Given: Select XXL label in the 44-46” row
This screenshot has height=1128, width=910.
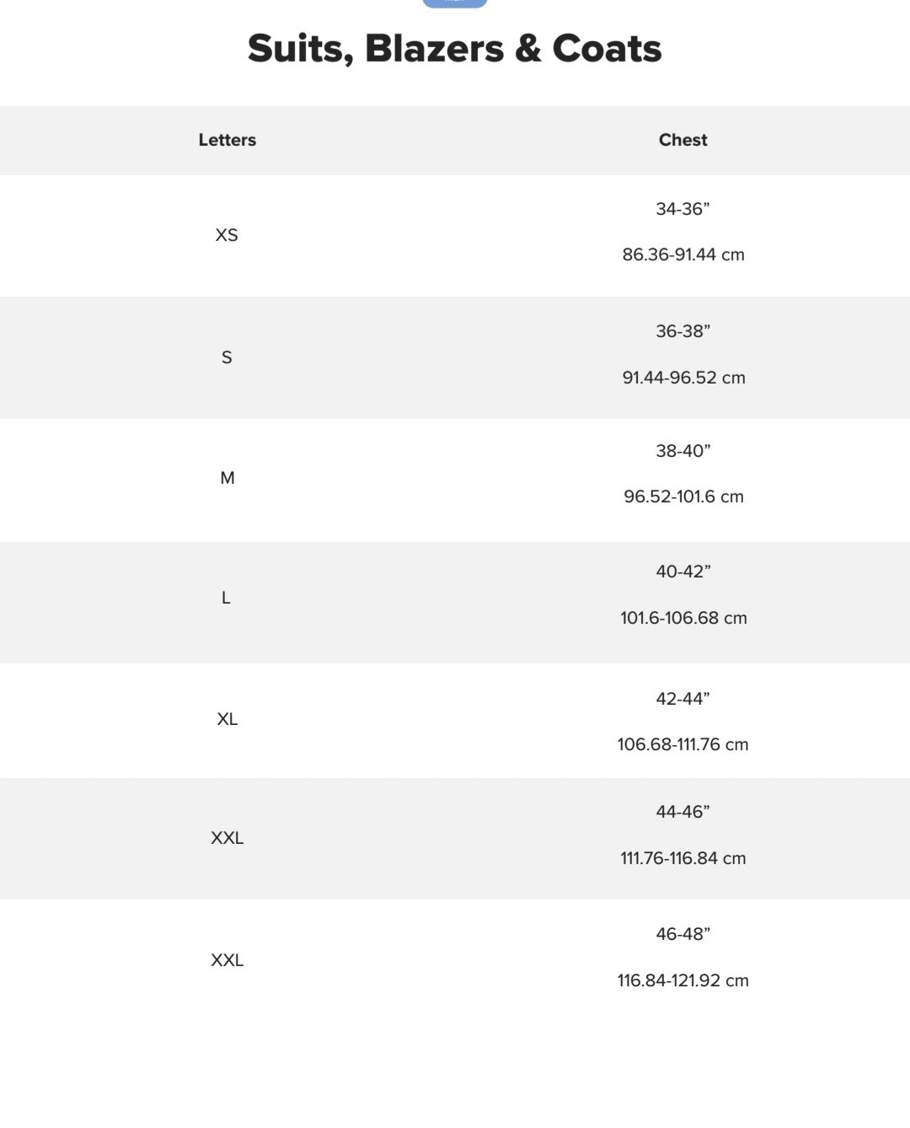Looking at the screenshot, I should coord(227,838).
